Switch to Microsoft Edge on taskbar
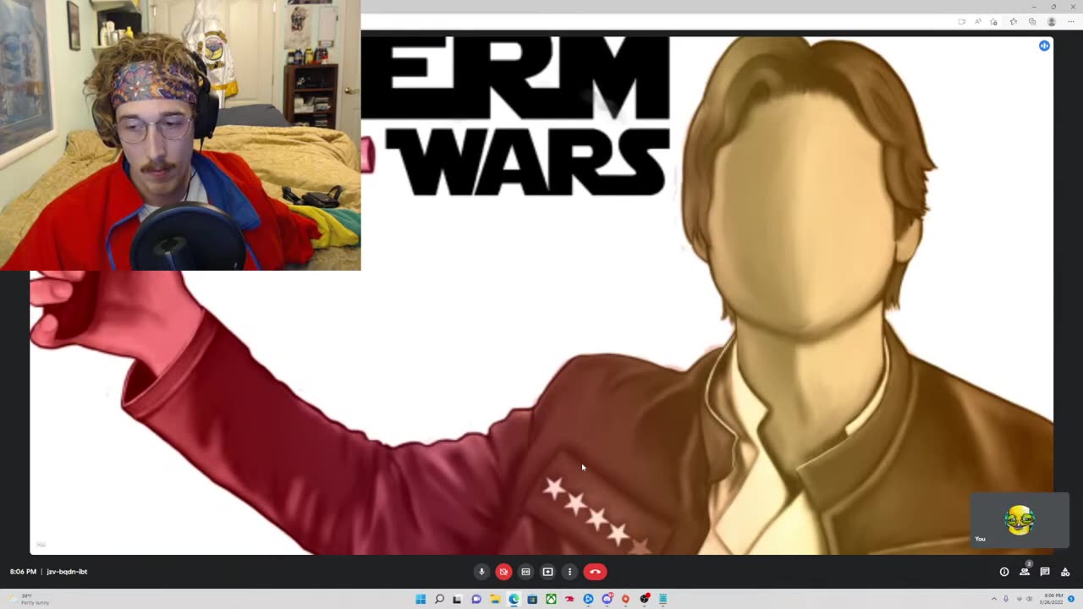1083x609 pixels. click(x=514, y=599)
